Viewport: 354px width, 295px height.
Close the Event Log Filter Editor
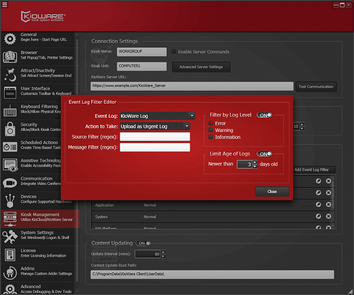[x=272, y=191]
